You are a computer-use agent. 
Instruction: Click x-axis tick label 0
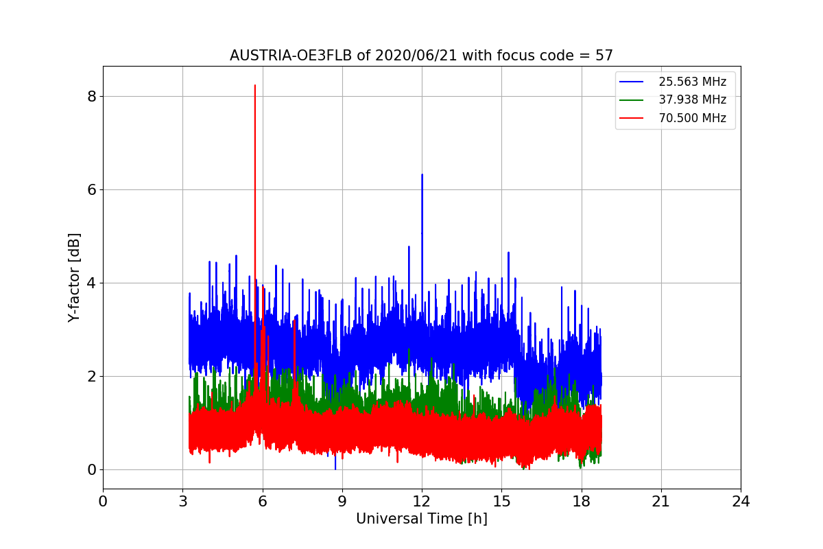[103, 501]
